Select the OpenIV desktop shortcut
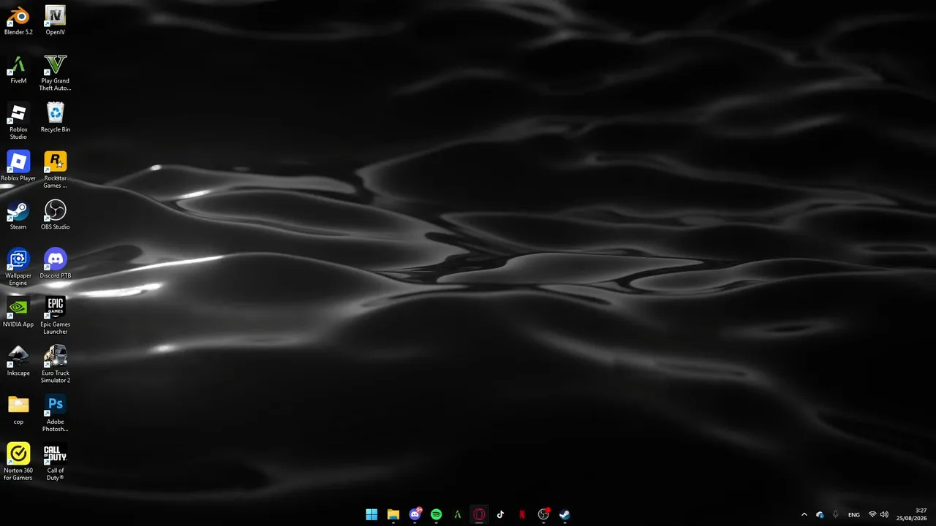This screenshot has height=526, width=936. pos(56,20)
